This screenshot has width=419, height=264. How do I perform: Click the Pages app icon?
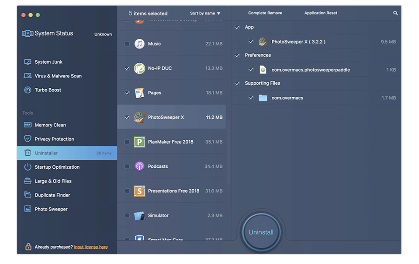[139, 93]
